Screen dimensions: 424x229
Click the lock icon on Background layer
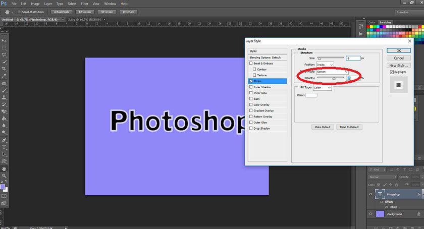click(x=418, y=214)
